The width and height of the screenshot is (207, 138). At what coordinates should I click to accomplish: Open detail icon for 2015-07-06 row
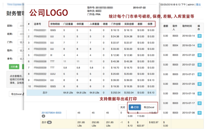(199, 113)
